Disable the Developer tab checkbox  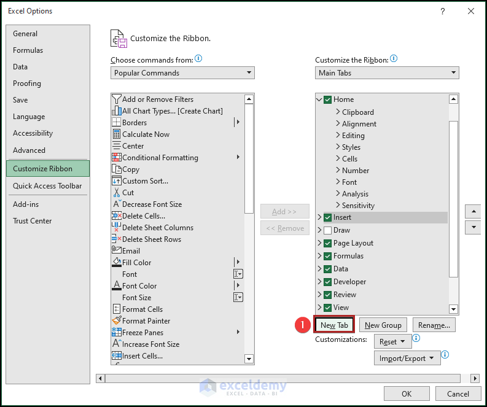pyautogui.click(x=327, y=282)
